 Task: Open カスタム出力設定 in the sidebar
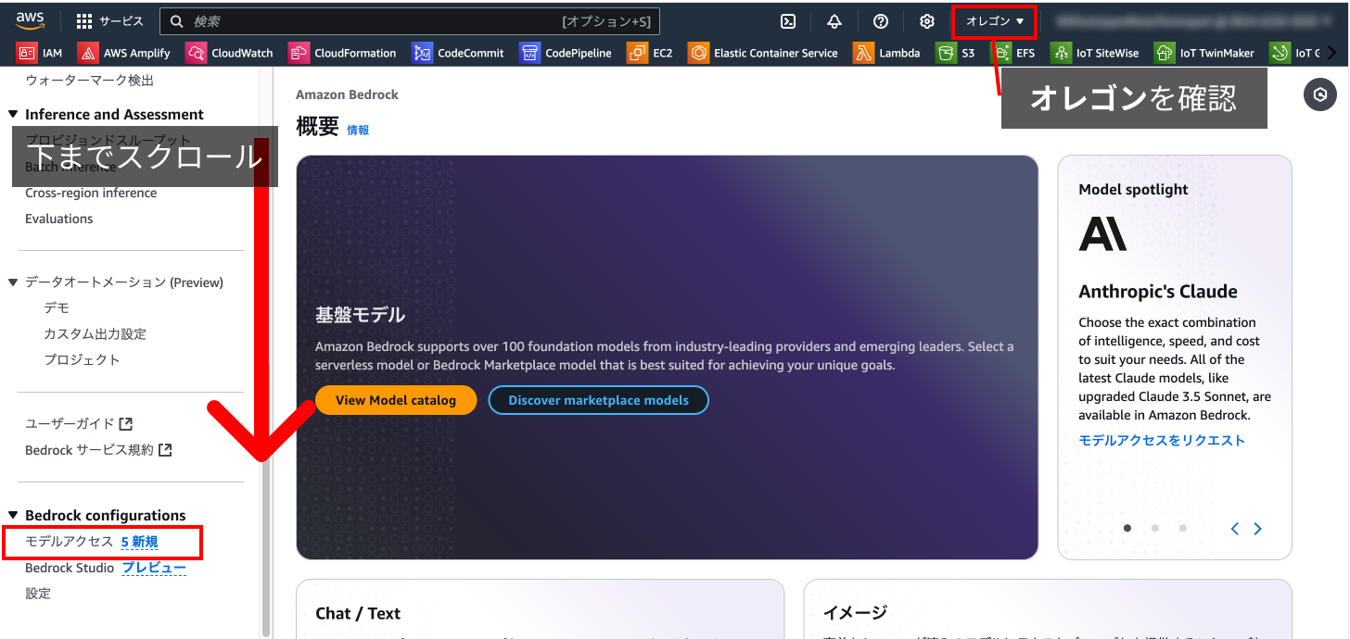click(x=95, y=334)
